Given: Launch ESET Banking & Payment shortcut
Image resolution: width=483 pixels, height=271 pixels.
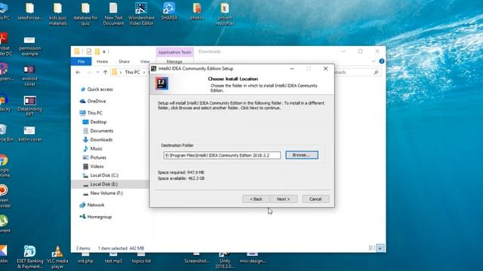Looking at the screenshot, I should pos(30,257).
